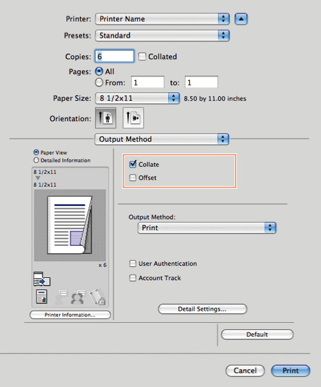
Task: Open the Printer Name dropdown
Action: (162, 19)
